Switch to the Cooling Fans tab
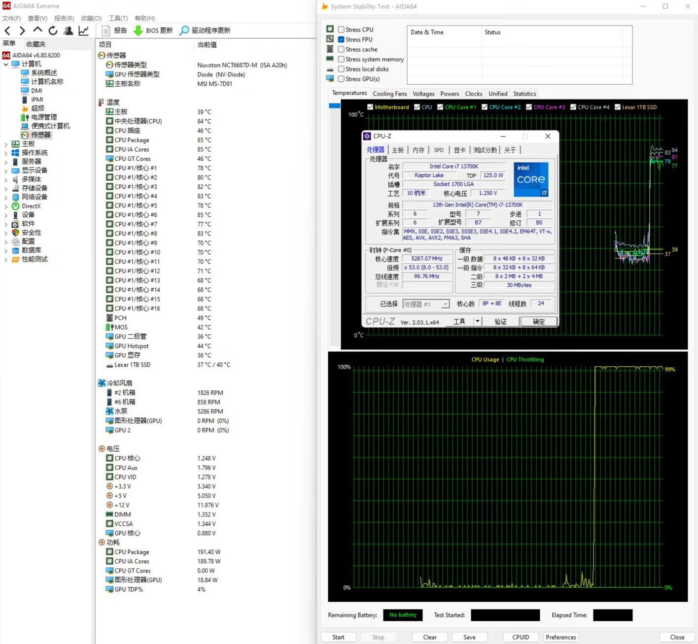Screen dimensions: 698x644 coord(390,94)
